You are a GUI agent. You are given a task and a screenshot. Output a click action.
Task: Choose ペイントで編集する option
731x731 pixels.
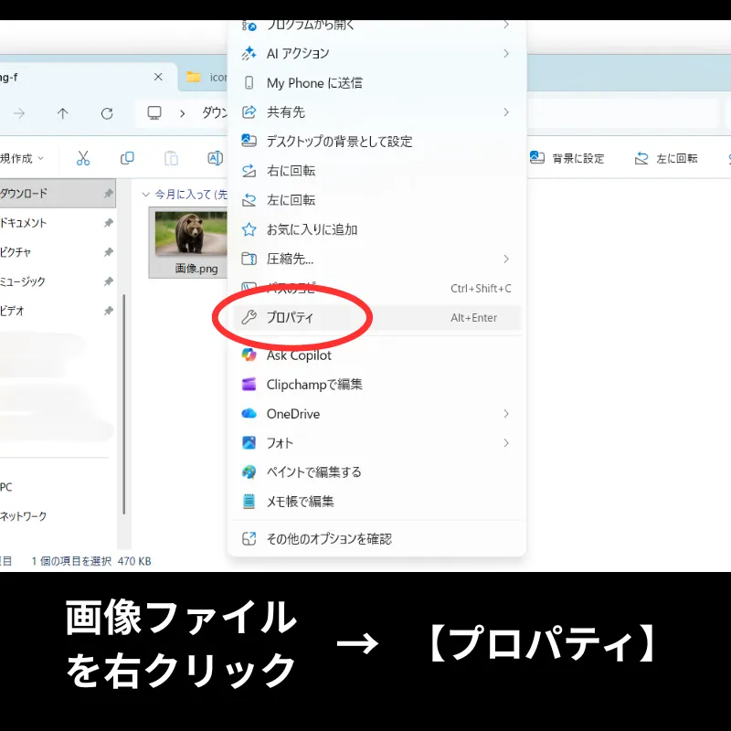pos(313,472)
